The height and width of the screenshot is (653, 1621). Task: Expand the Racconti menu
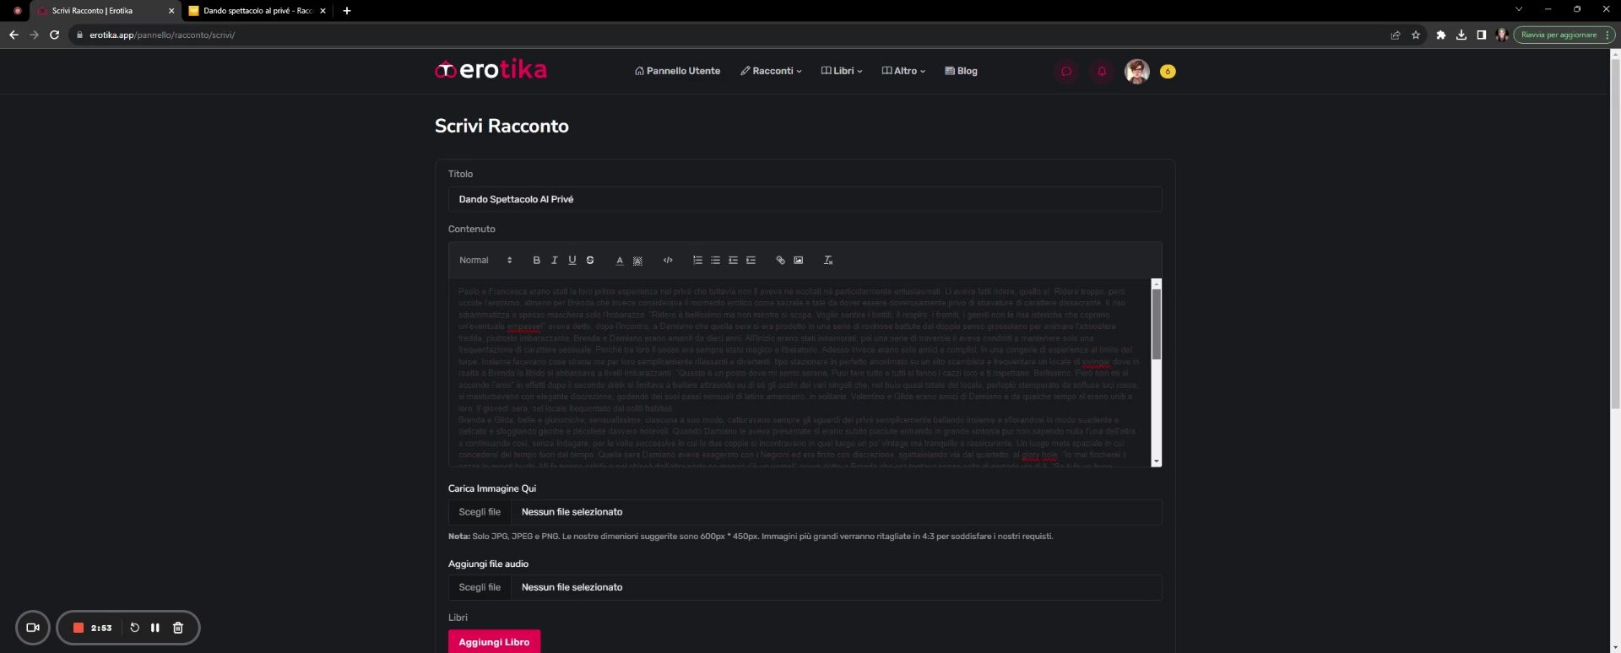click(x=771, y=72)
